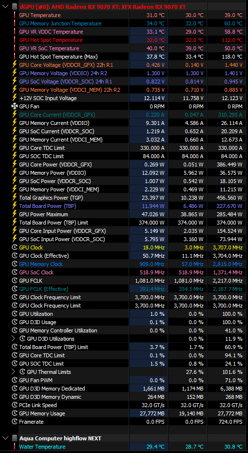248x453 pixels.
Task: Click the gauge icon beside GPU Utilization
Action: pyautogui.click(x=15, y=314)
